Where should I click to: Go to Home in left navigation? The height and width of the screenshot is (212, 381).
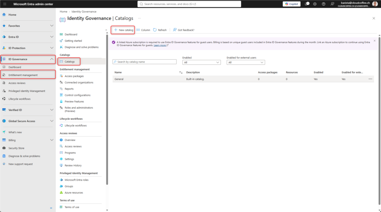pyautogui.click(x=12, y=14)
